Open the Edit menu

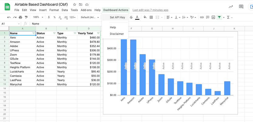click(x=25, y=10)
